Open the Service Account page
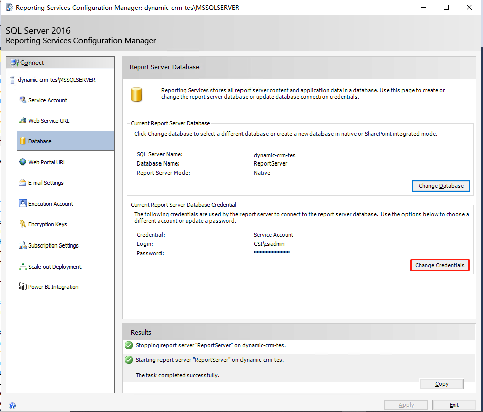 tap(48, 100)
